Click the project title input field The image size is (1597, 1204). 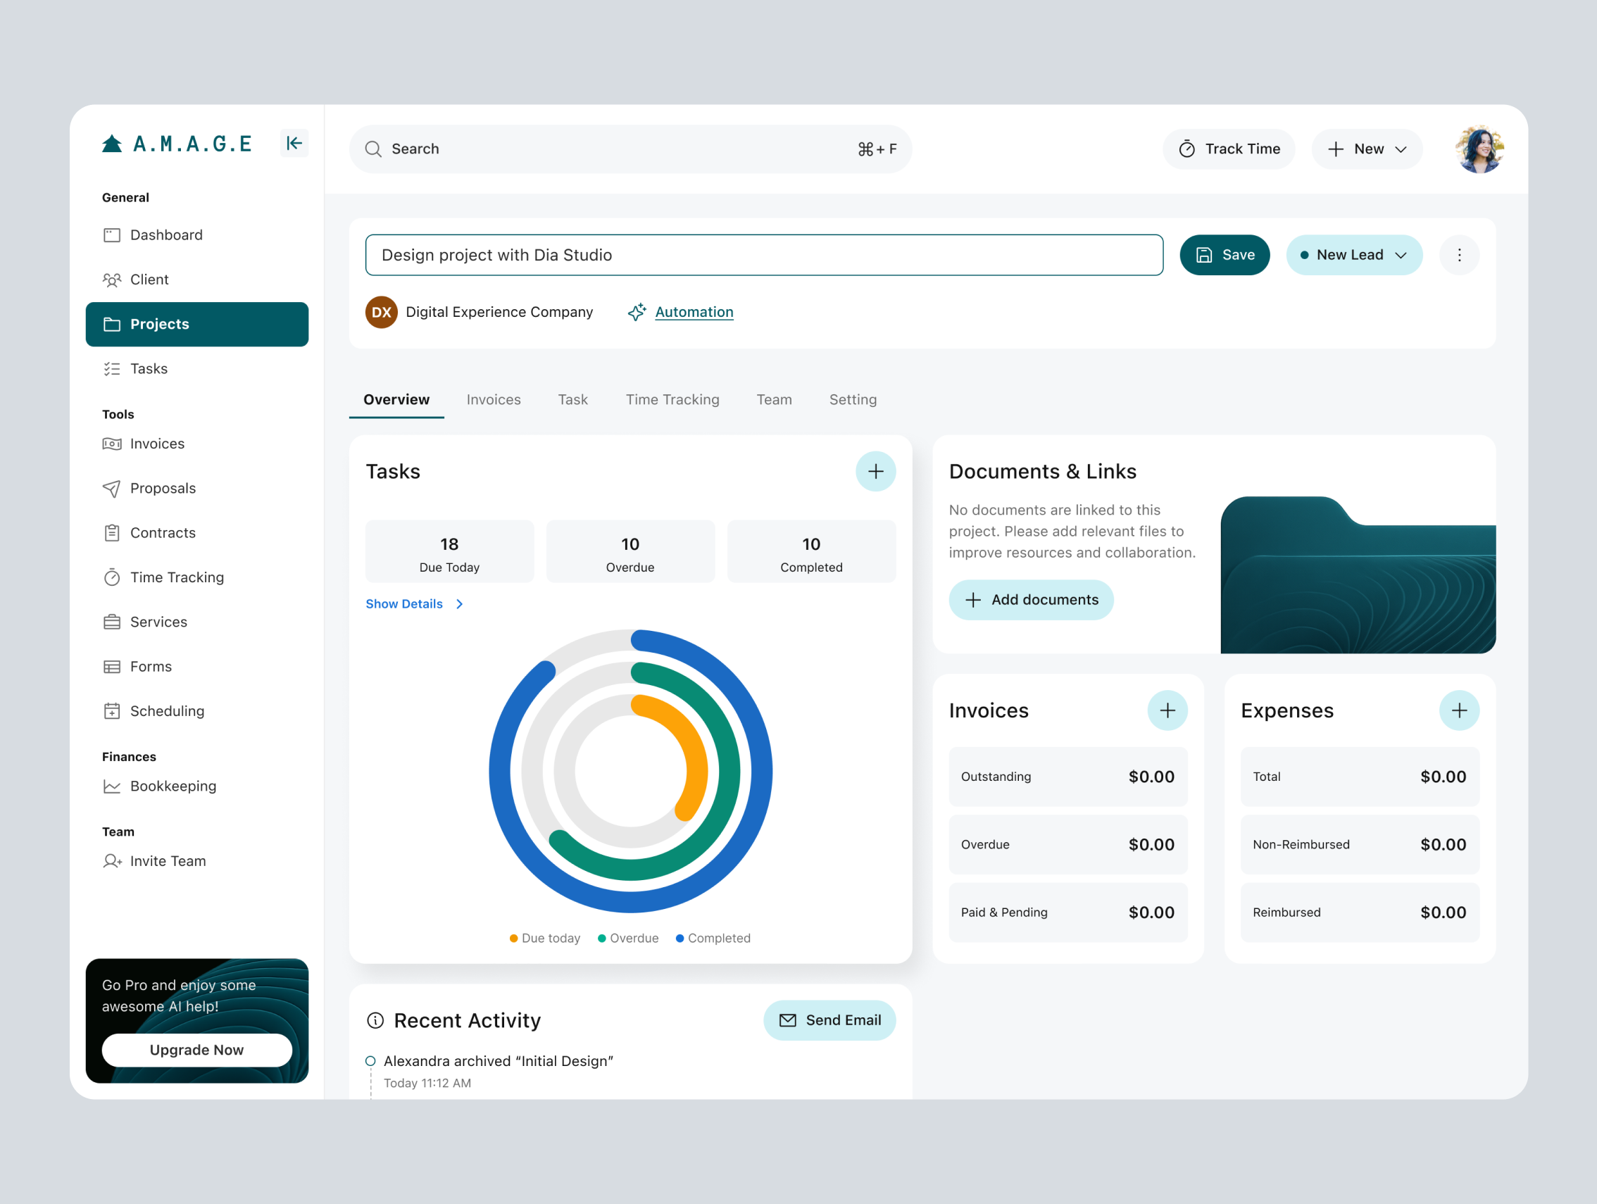(764, 255)
